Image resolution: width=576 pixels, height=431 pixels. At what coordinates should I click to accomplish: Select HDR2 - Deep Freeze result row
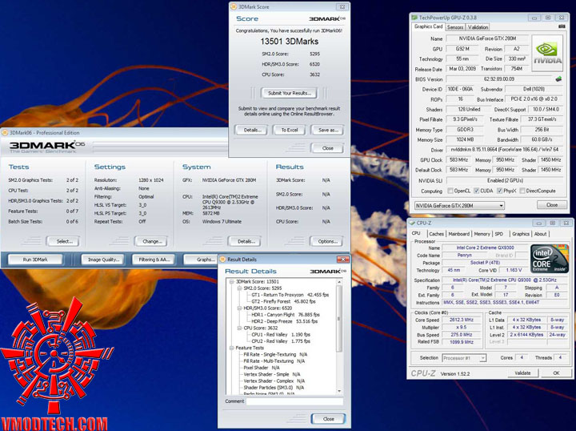click(284, 321)
